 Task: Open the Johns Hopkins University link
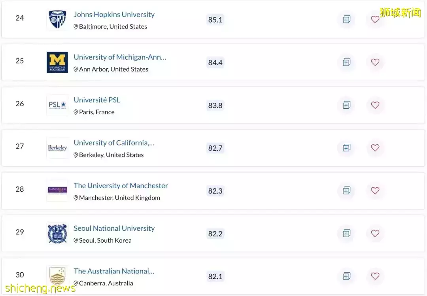[x=114, y=14]
